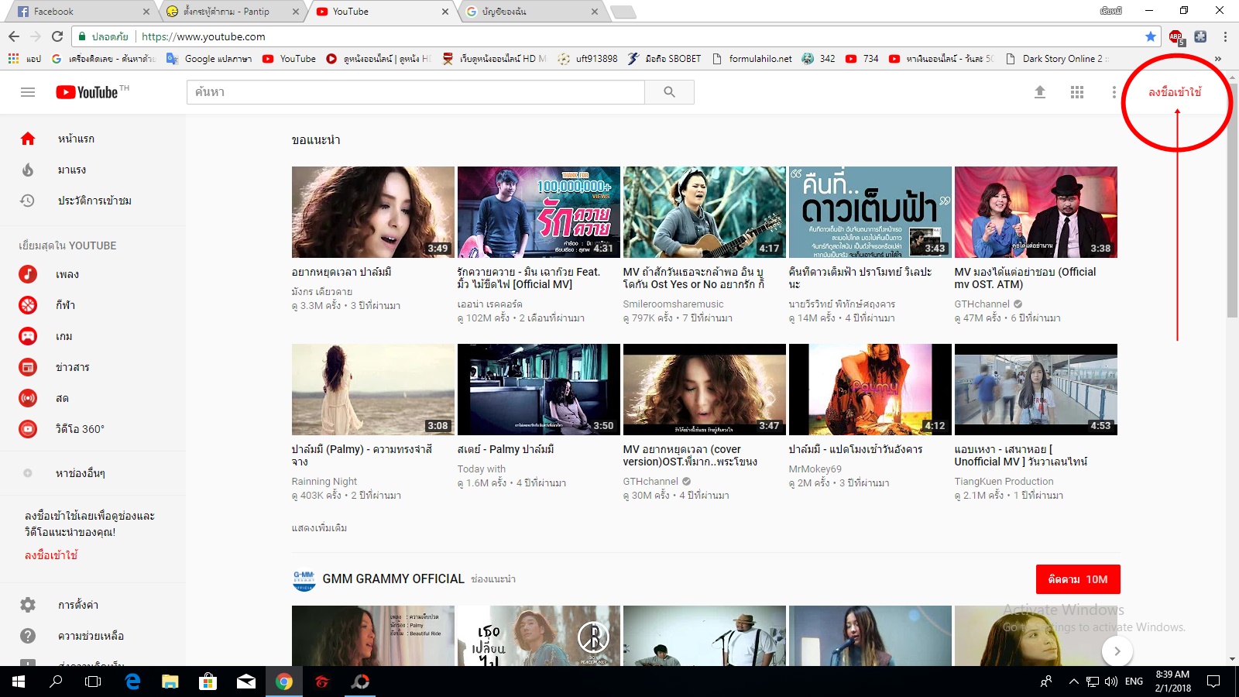Open the รักควายควาย 100,000,000 views thumbnail

pos(539,212)
